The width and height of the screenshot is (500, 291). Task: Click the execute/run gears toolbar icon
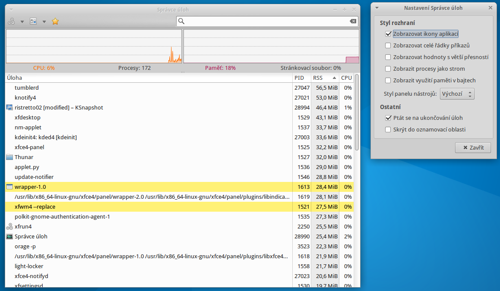11,21
